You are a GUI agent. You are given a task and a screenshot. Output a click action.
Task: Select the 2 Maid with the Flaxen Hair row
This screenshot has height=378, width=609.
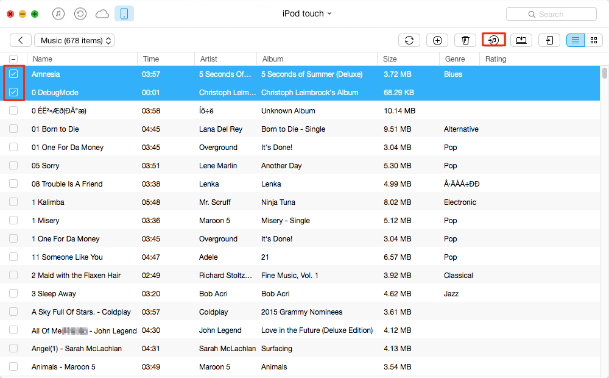[300, 276]
